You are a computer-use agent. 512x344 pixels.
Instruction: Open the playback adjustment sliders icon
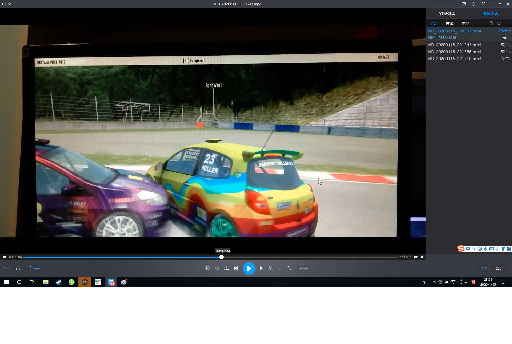(226, 268)
